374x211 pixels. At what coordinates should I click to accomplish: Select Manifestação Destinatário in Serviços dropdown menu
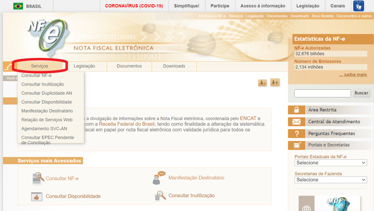coord(47,111)
